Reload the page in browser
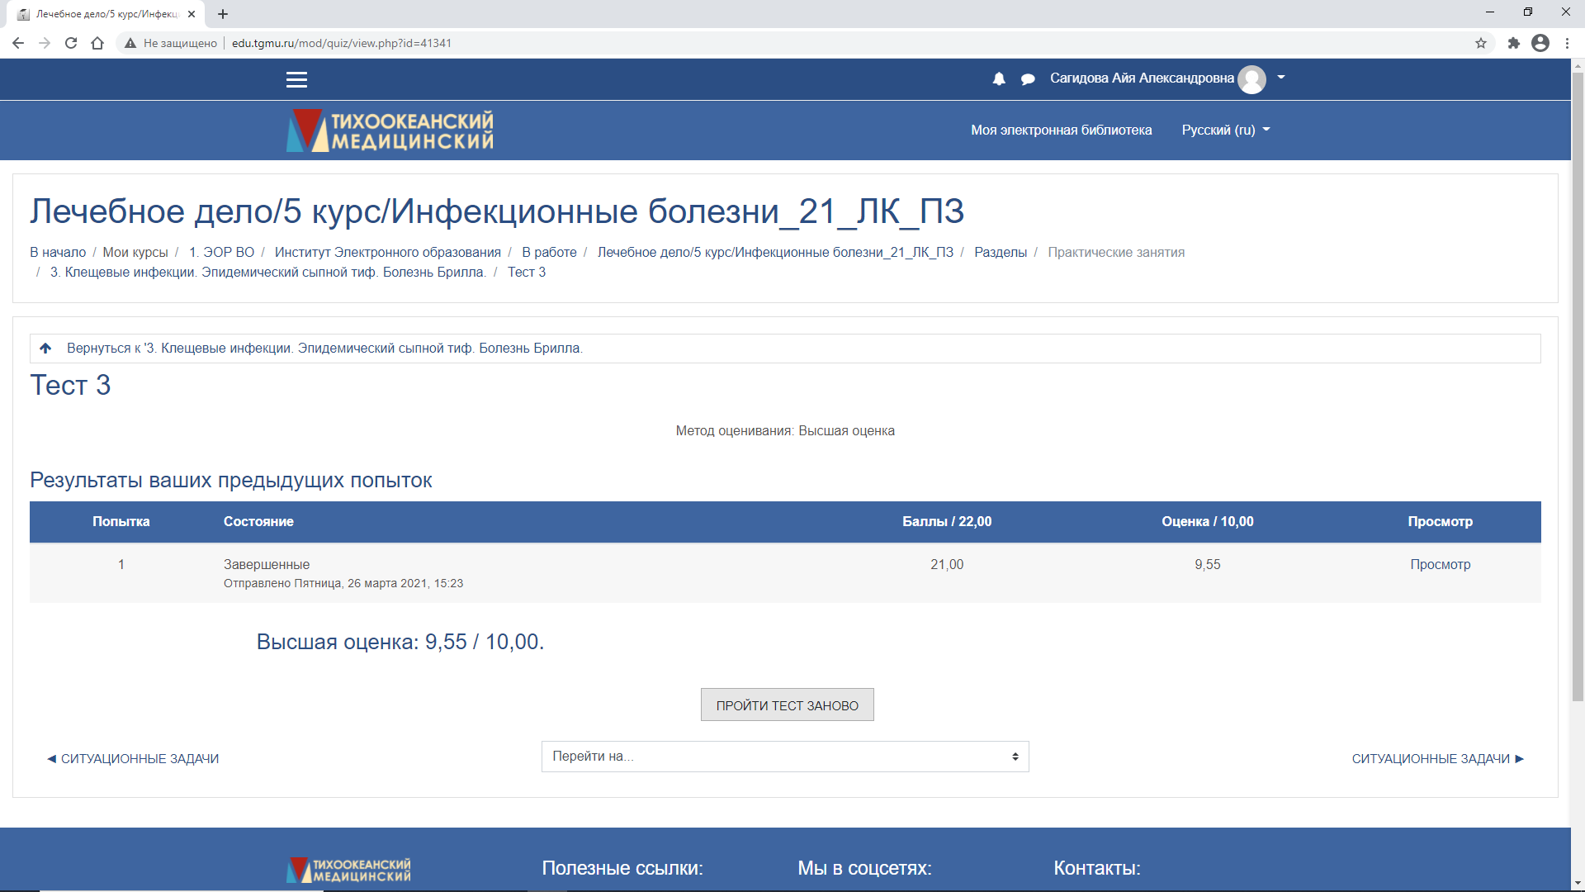 [71, 43]
